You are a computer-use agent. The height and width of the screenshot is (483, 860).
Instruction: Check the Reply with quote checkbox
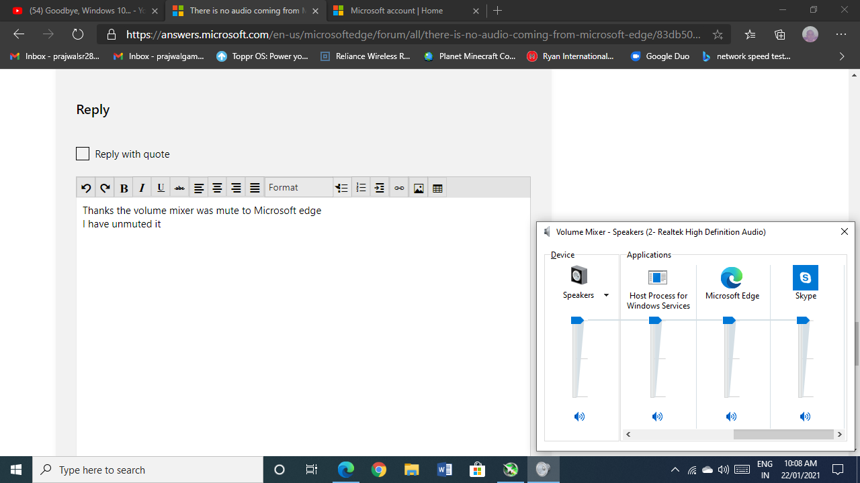pos(83,154)
